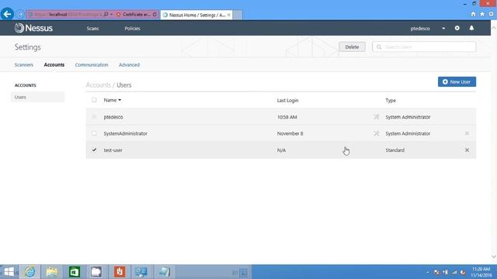
Task: Open the orange app on taskbar
Action: coord(120,272)
